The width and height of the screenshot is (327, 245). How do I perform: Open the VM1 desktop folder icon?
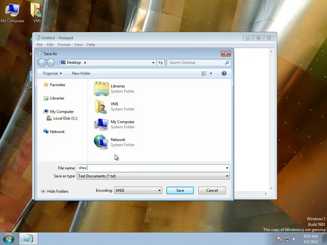coord(37,12)
